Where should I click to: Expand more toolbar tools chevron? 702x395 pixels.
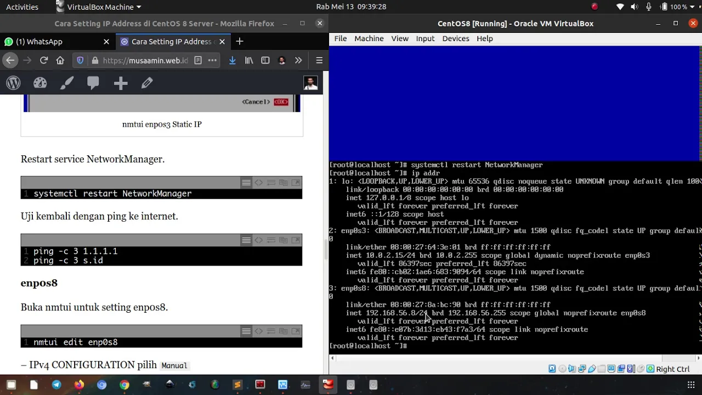(x=298, y=60)
